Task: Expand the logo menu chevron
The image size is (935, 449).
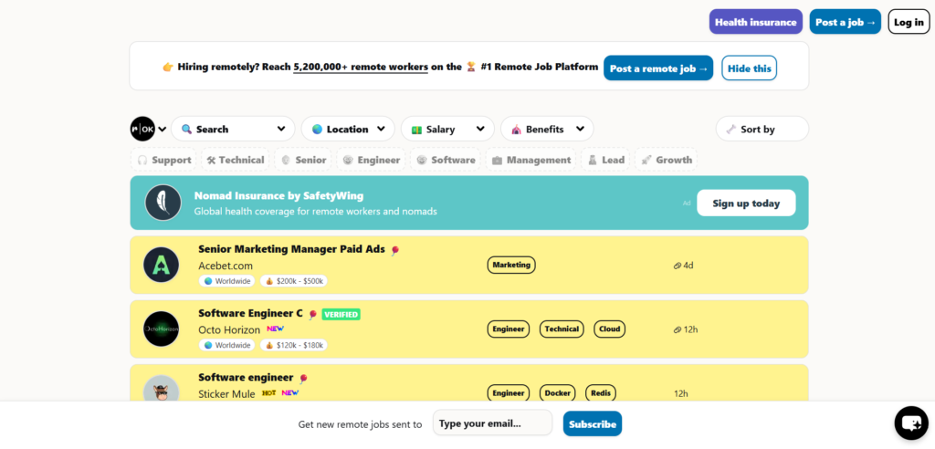Action: click(163, 130)
